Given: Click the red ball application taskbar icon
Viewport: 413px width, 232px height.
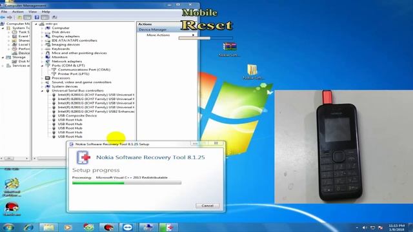Looking at the screenshot, I should (108, 227).
